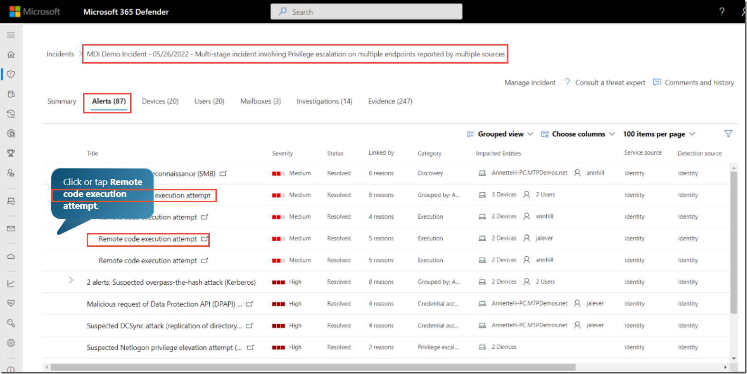Open Cloud apps sidebar icon

pos(11,256)
